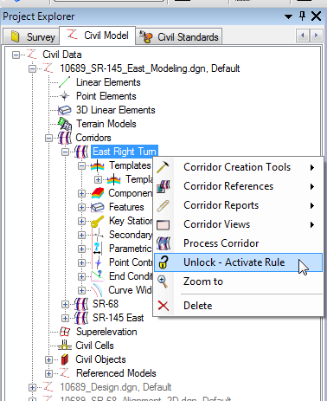
Task: Click the Superelevation icon
Action: [x=65, y=332]
